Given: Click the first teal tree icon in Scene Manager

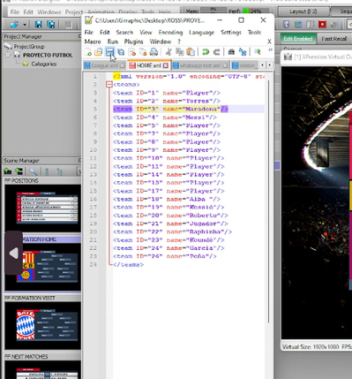Looking at the screenshot, I should click(47, 171).
